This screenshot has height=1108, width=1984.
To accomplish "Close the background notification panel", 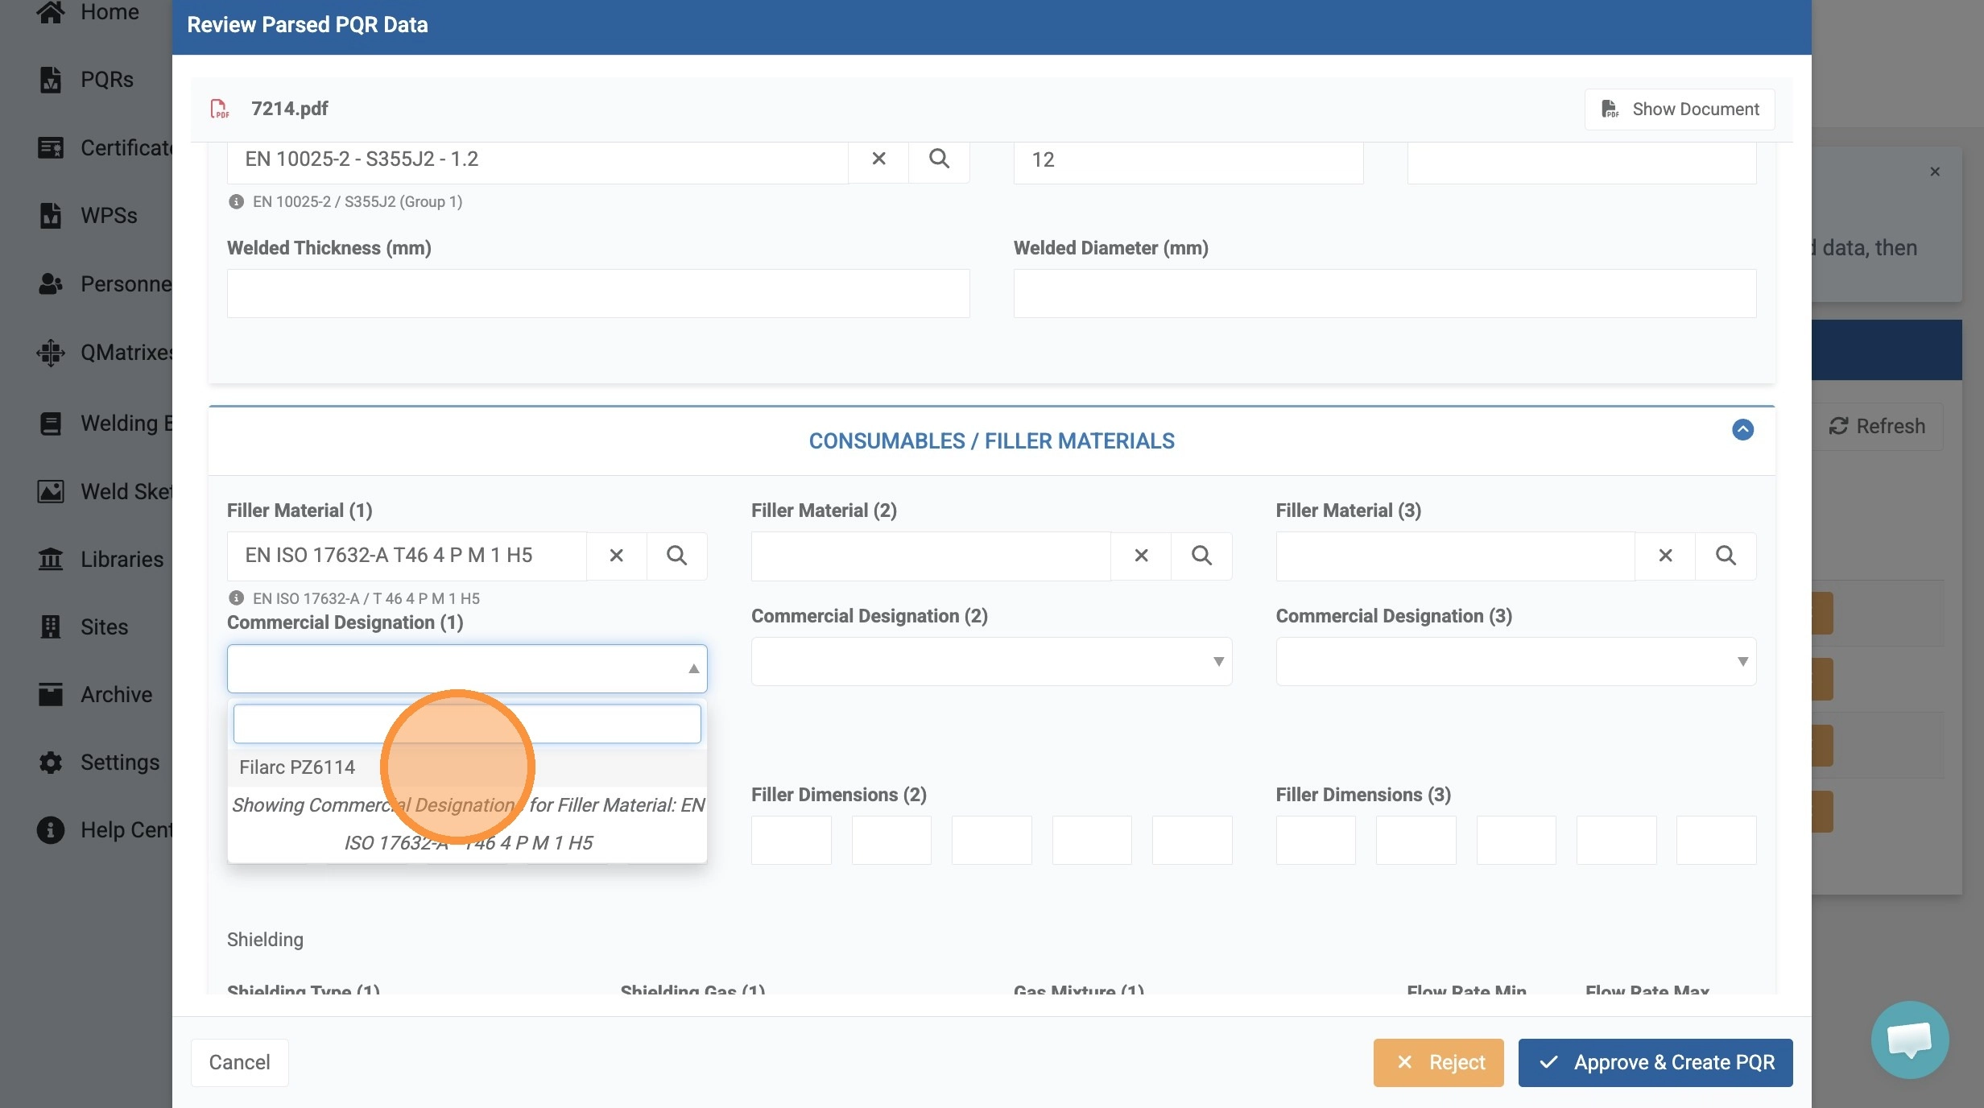I will point(1935,172).
